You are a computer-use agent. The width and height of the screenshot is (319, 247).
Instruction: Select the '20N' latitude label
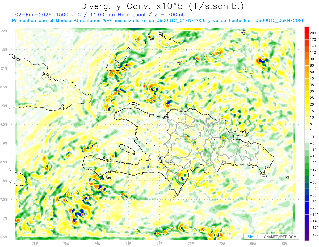(x=4, y=106)
